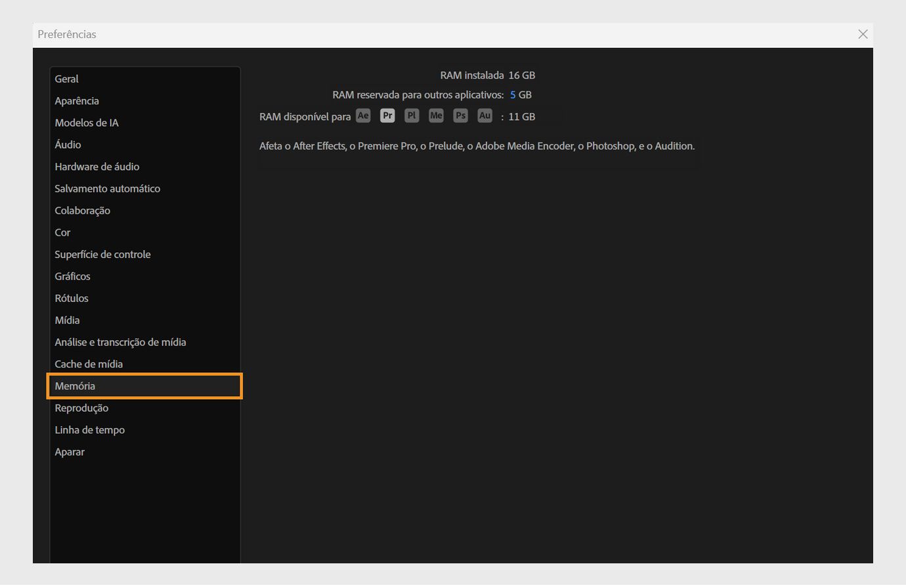Select the Photoshop (Ps) app icon

coord(460,115)
